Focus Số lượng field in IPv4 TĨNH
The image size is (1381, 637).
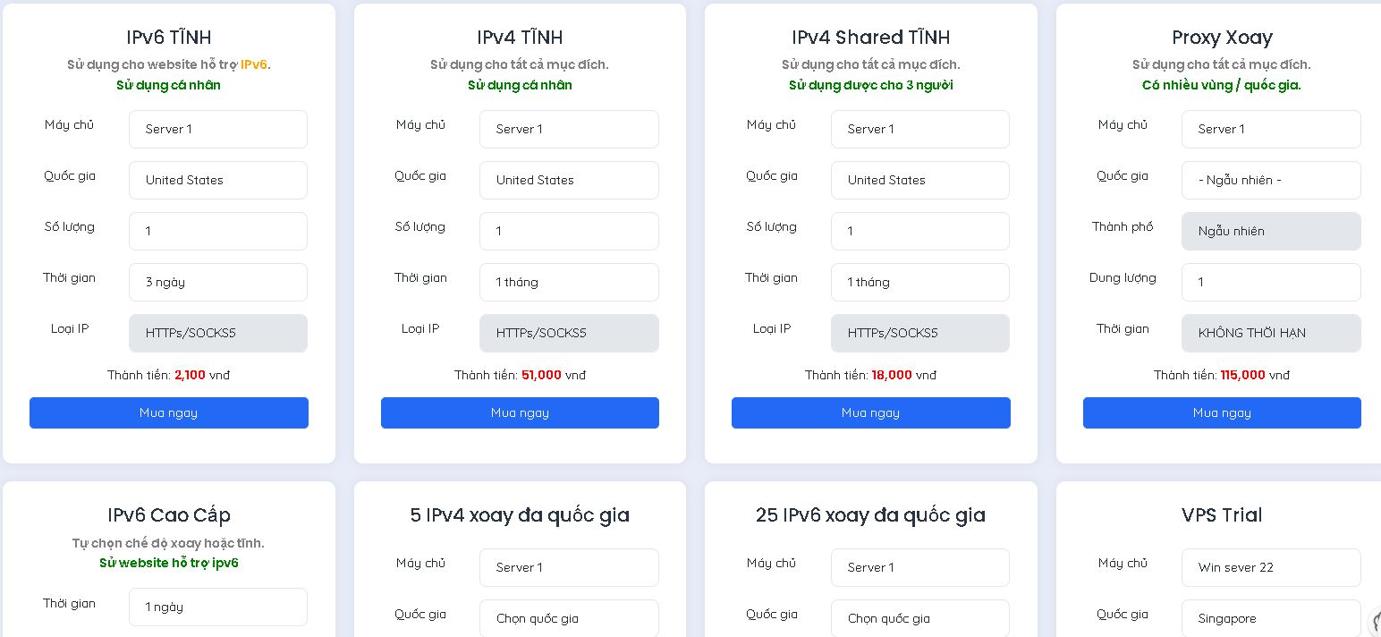(x=569, y=231)
